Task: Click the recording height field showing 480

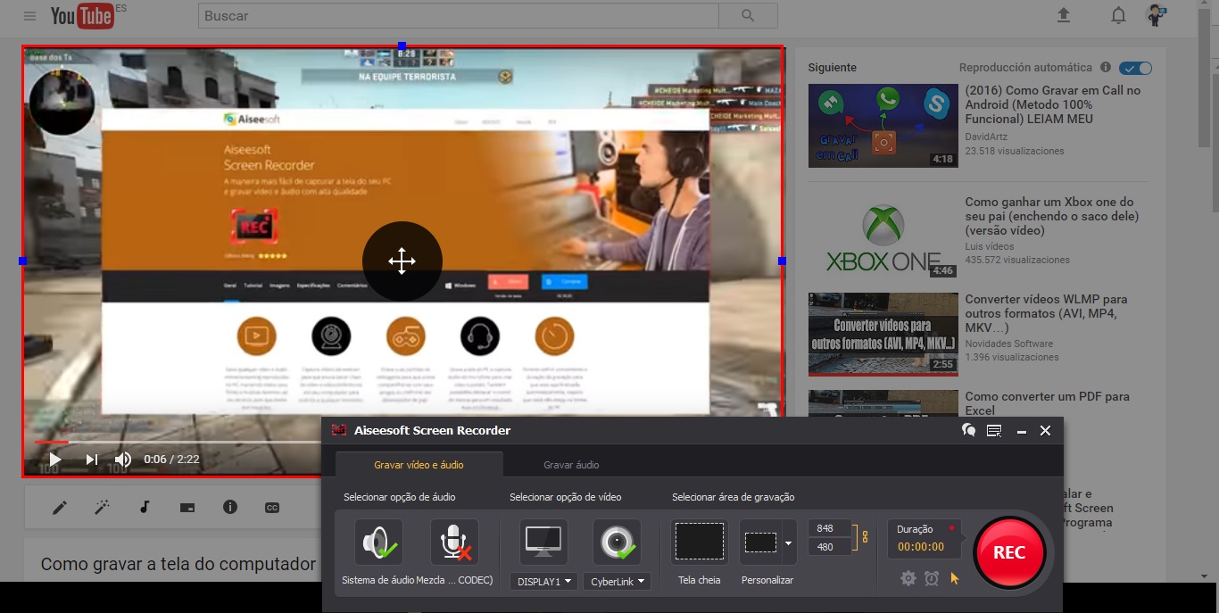Action: (830, 546)
